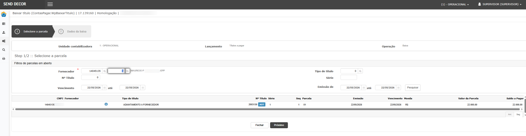Click right arrow of grid horizontal scrollbar
The height and width of the screenshot is (136, 526).
click(522, 109)
